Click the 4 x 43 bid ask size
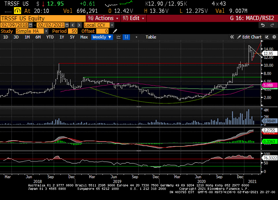The width and height of the screenshot is (278, 200). point(219,4)
